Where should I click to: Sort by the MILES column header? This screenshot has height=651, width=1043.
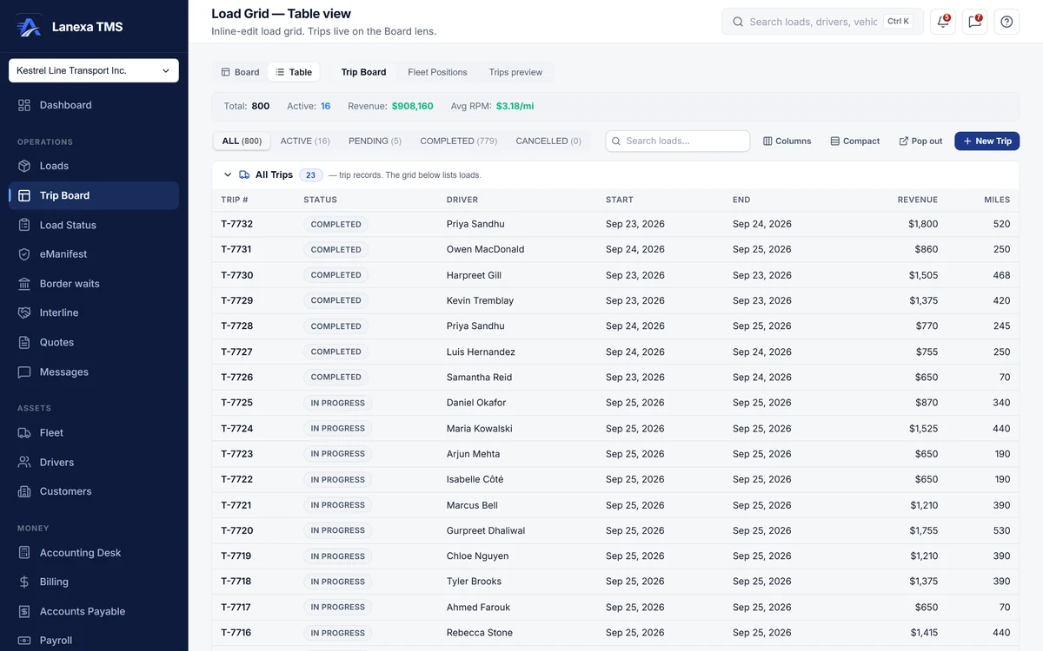coord(997,200)
